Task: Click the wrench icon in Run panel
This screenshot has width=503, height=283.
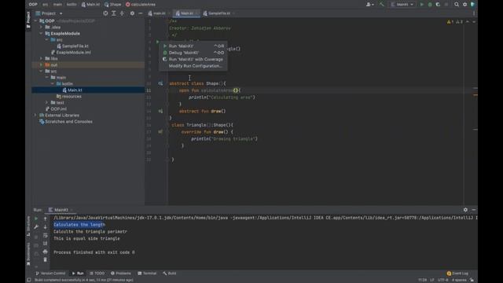Action: pos(36,227)
